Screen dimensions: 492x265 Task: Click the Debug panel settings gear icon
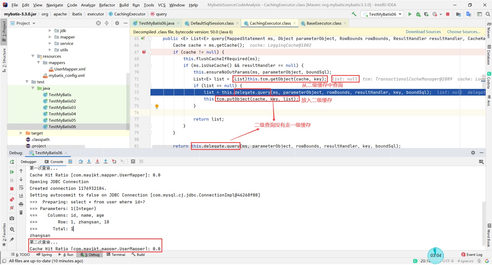coord(473,153)
